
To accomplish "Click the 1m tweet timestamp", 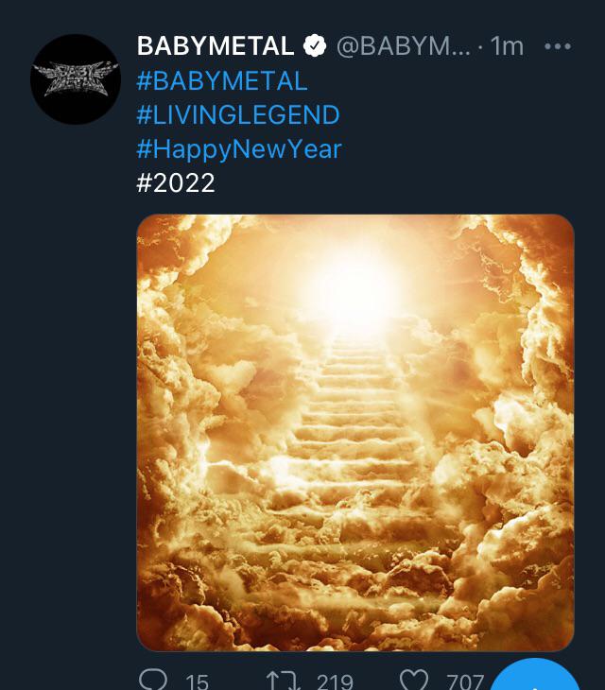I will click(x=507, y=45).
